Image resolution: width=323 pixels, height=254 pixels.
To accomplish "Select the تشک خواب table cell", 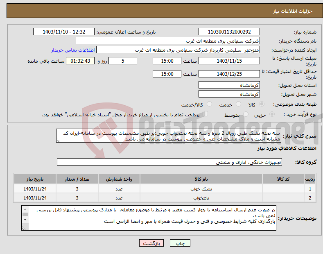I will tap(201, 189).
